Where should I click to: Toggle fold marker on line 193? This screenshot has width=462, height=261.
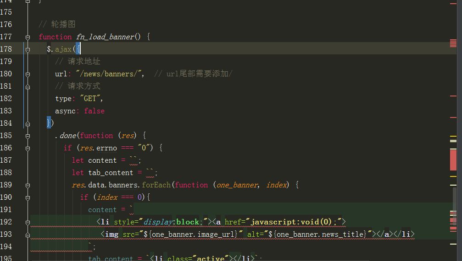(28, 235)
